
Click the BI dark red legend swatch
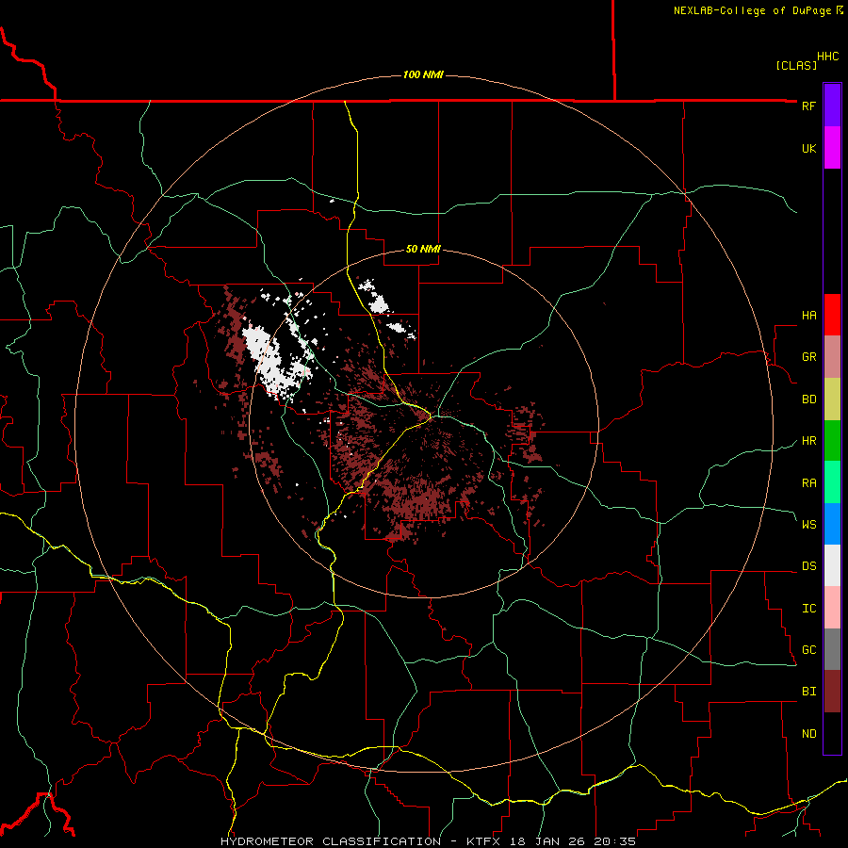pyautogui.click(x=832, y=692)
